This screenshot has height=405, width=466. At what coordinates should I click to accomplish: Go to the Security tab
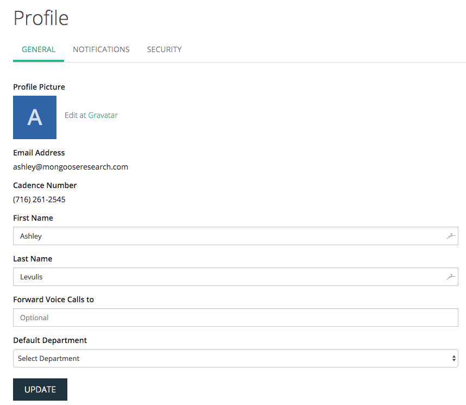coord(164,49)
